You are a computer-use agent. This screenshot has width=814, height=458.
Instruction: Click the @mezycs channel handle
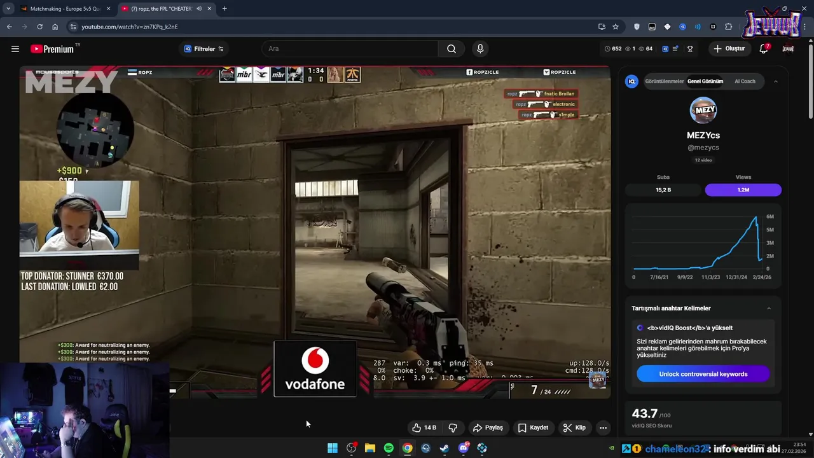coord(703,148)
